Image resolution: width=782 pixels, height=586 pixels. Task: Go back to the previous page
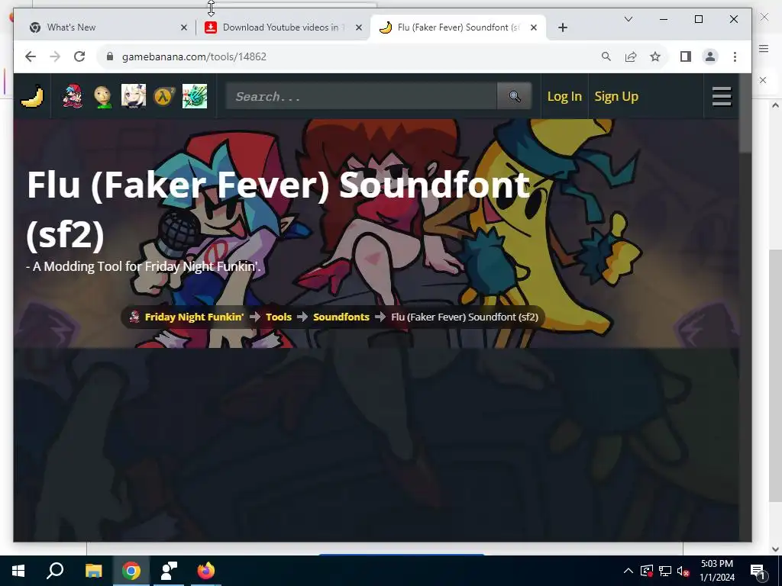[31, 56]
